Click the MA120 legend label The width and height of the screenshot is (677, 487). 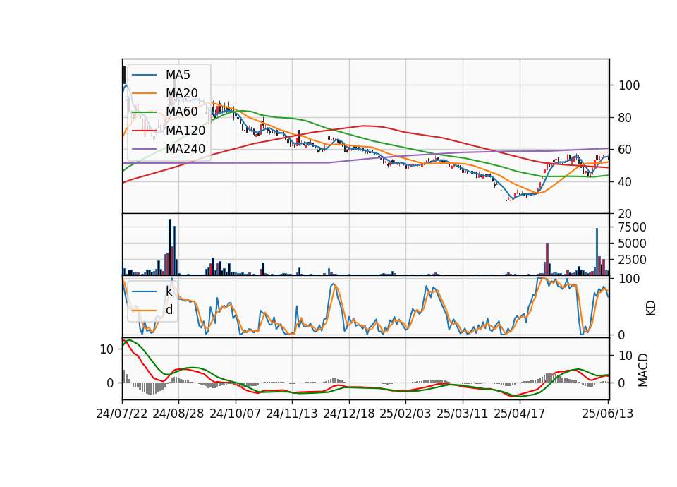pyautogui.click(x=185, y=130)
